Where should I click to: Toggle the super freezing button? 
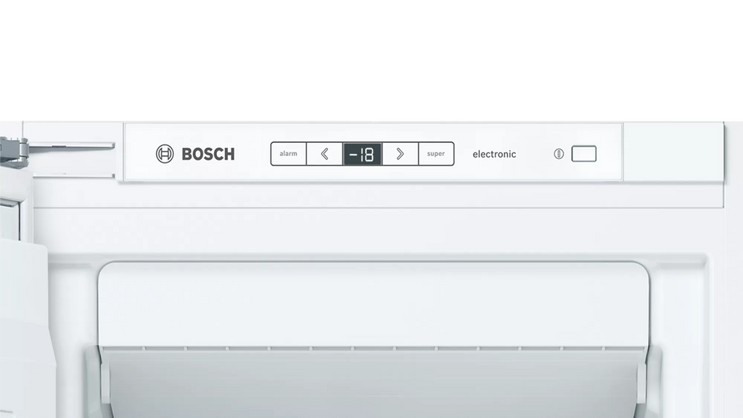(436, 154)
